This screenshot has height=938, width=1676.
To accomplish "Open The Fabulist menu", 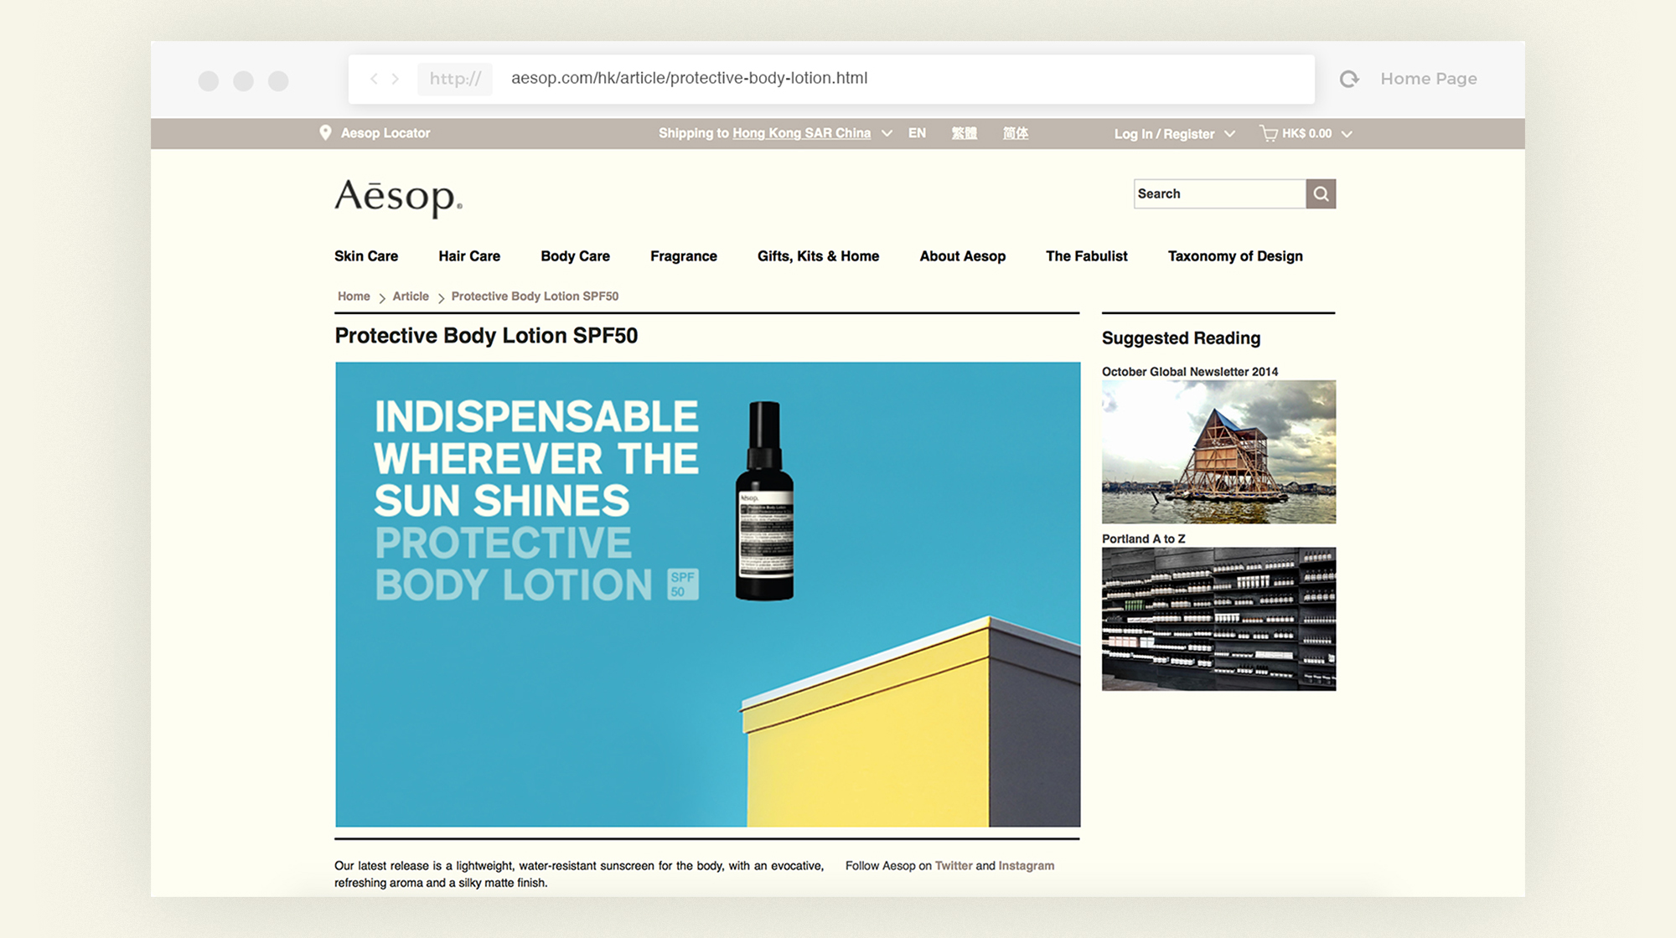I will (1087, 256).
